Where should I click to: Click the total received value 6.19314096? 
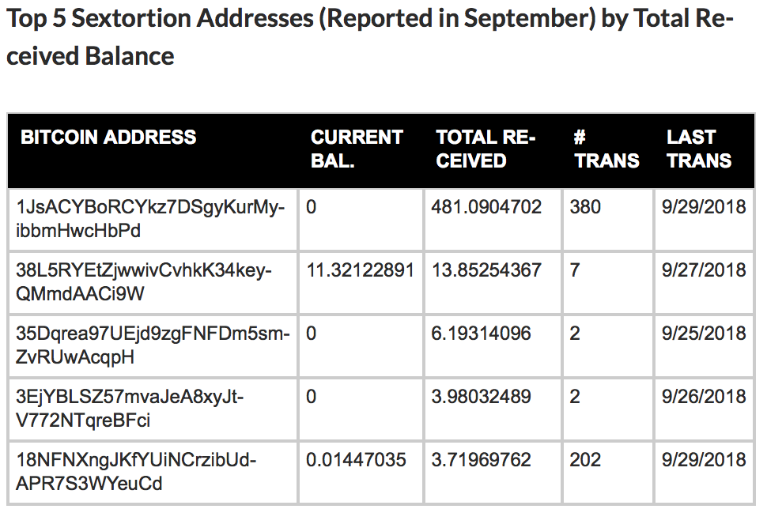pyautogui.click(x=481, y=334)
